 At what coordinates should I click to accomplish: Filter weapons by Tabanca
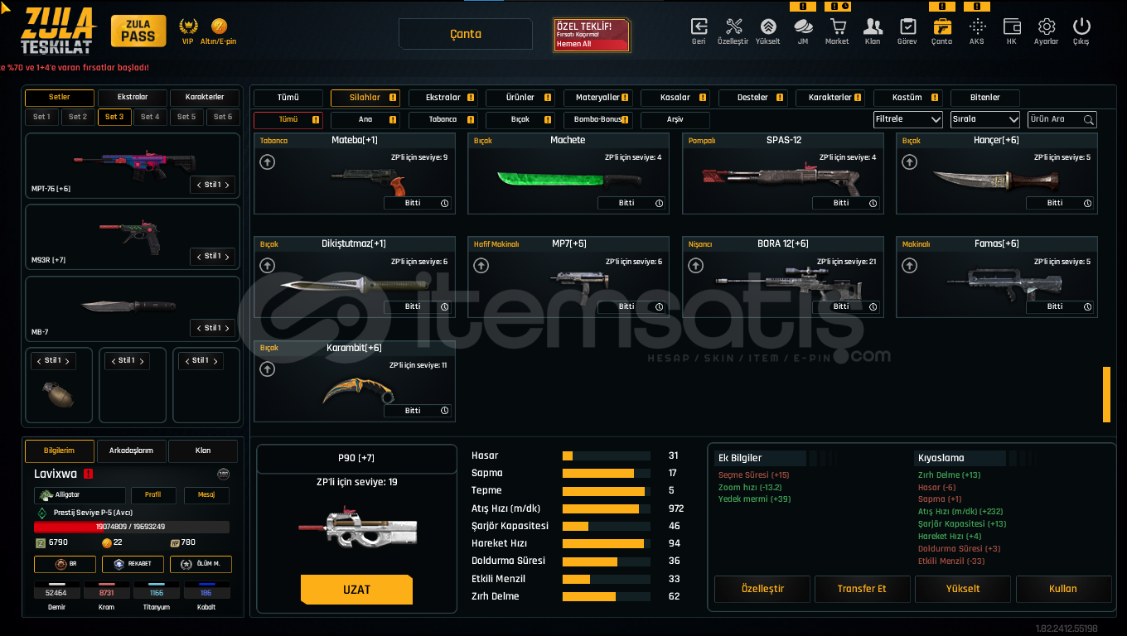[x=443, y=120]
